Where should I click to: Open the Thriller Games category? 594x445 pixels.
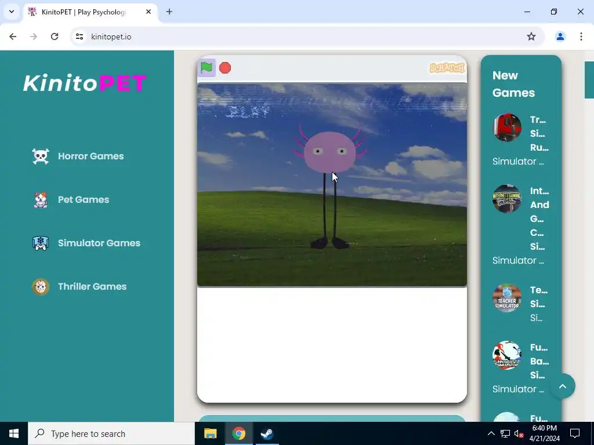[92, 287]
